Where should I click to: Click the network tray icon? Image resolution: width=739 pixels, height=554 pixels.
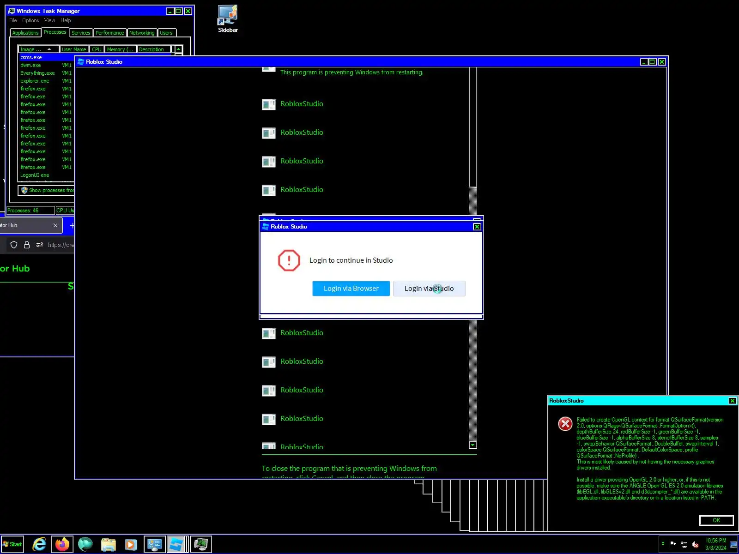[684, 544]
